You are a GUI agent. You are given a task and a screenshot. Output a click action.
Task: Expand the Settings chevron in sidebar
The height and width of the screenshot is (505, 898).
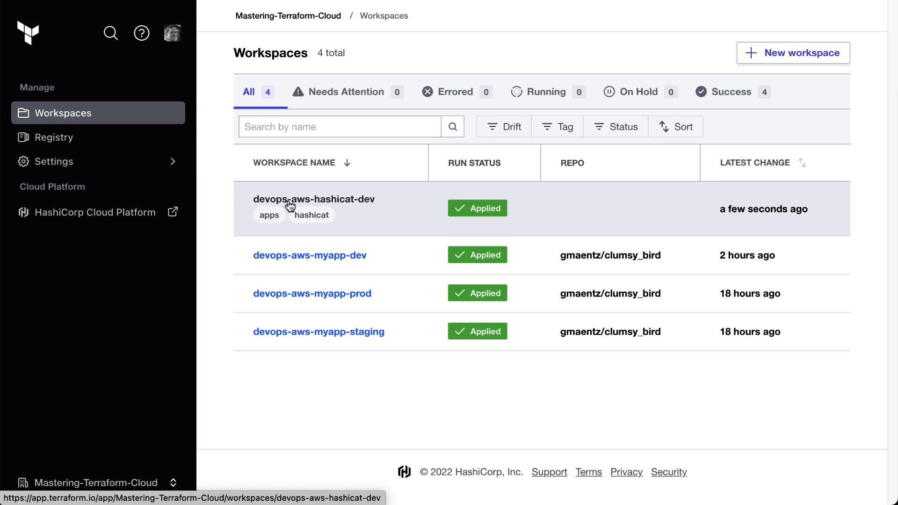tap(173, 161)
